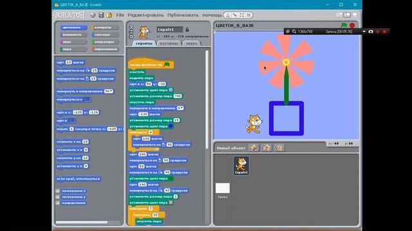The image size is (412, 231).
Task: Click the 'если край, оттолкнуться' block
Action: coord(79,178)
